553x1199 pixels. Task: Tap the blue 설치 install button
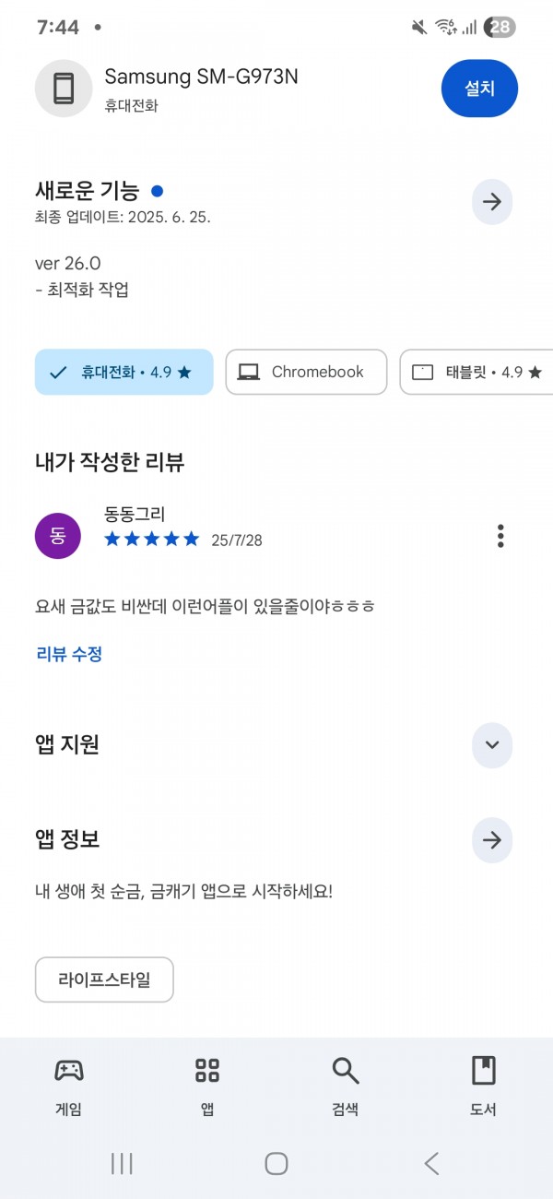click(x=479, y=89)
